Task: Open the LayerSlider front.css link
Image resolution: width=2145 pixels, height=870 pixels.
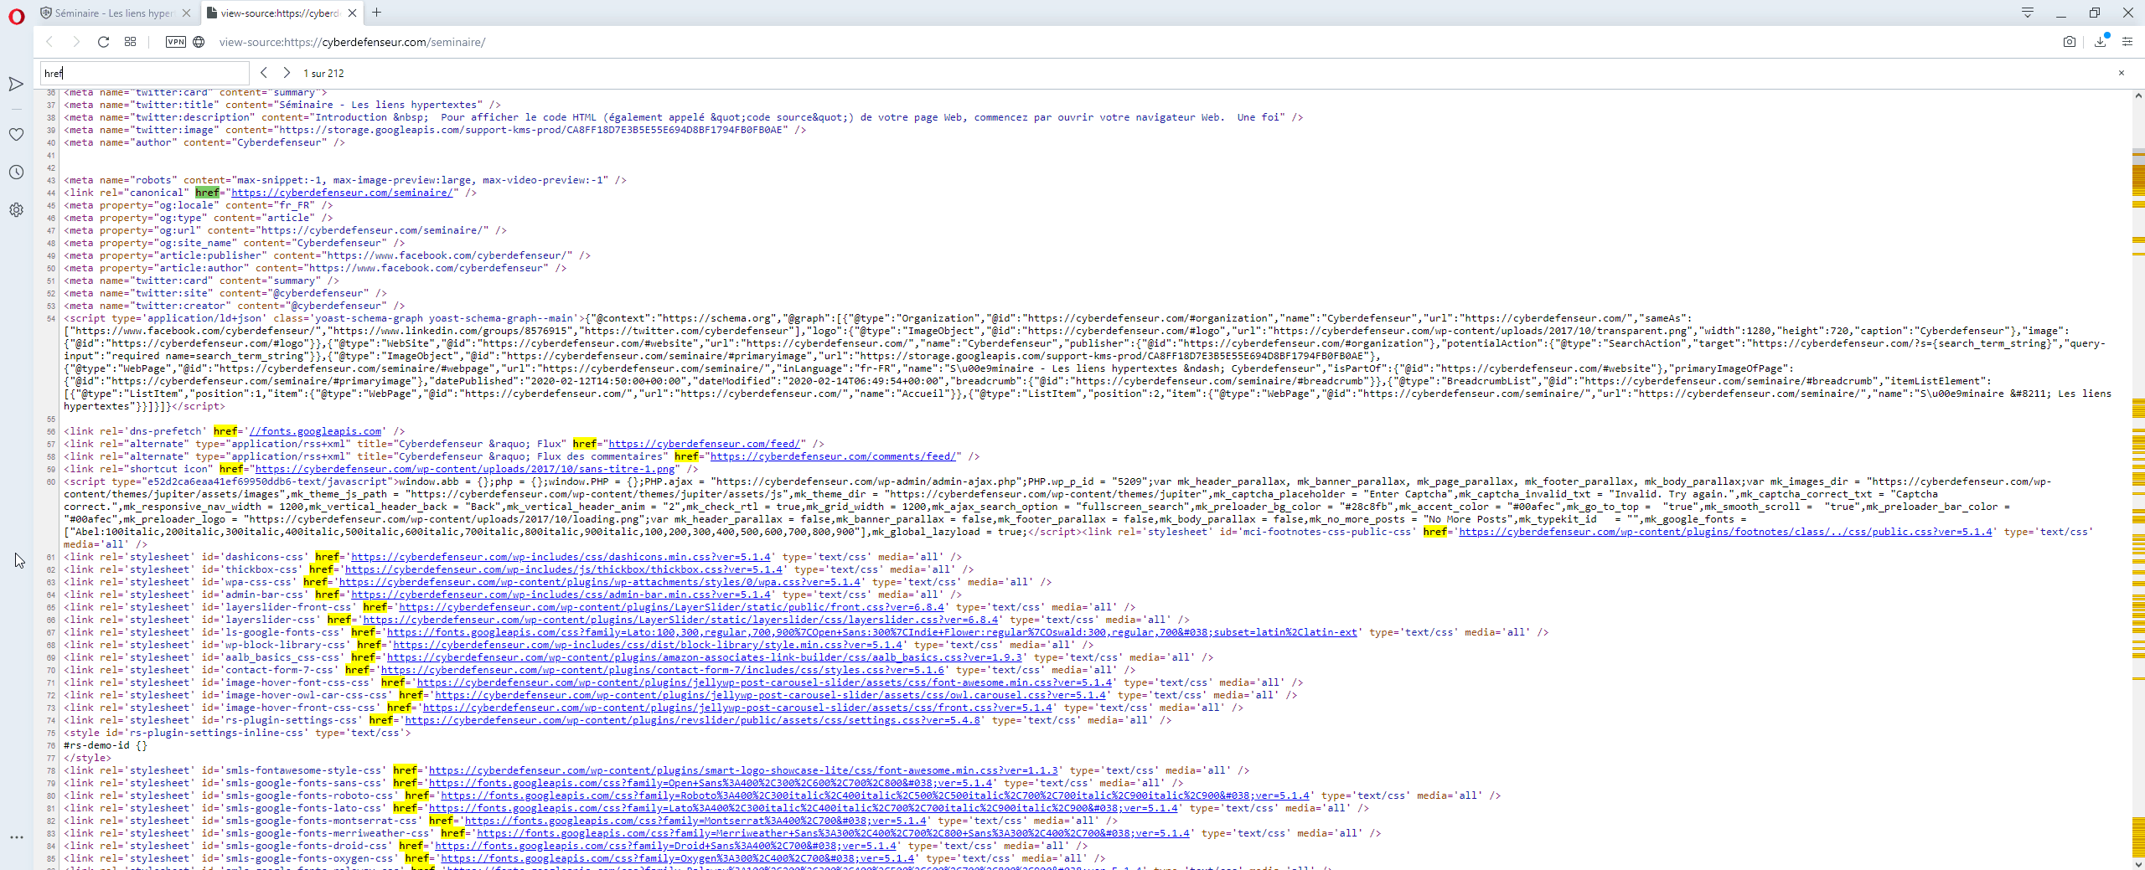Action: click(x=671, y=607)
